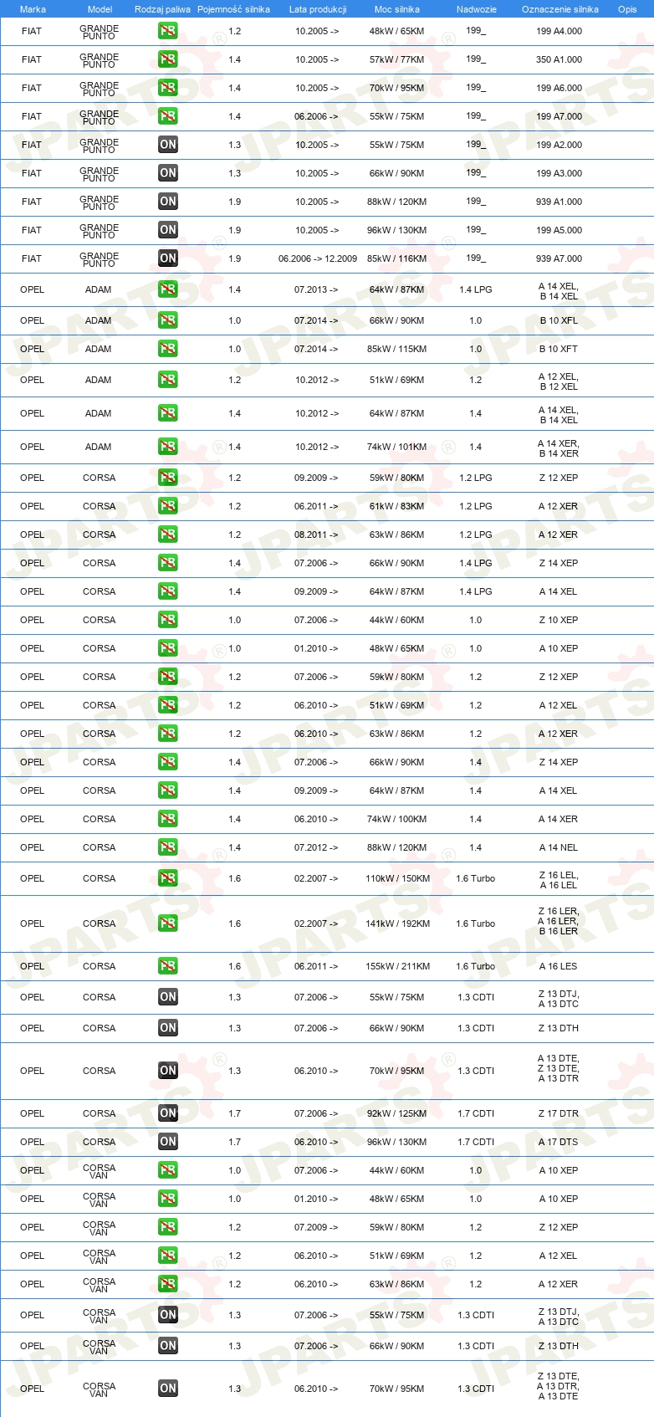Select the diesel icon in the 199 A5.000 row

pos(168,230)
